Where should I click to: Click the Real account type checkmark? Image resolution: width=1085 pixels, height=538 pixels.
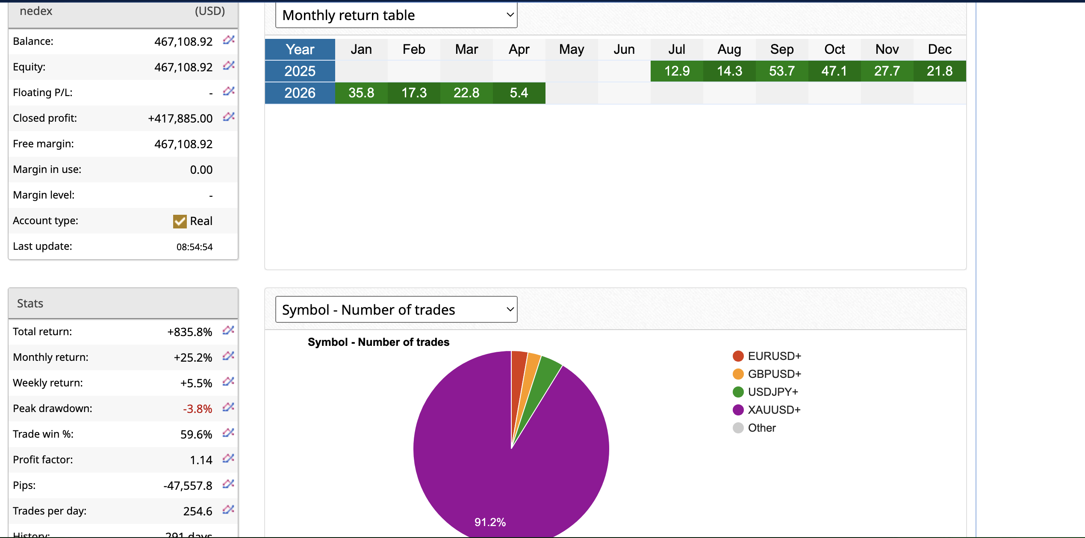pos(180,221)
